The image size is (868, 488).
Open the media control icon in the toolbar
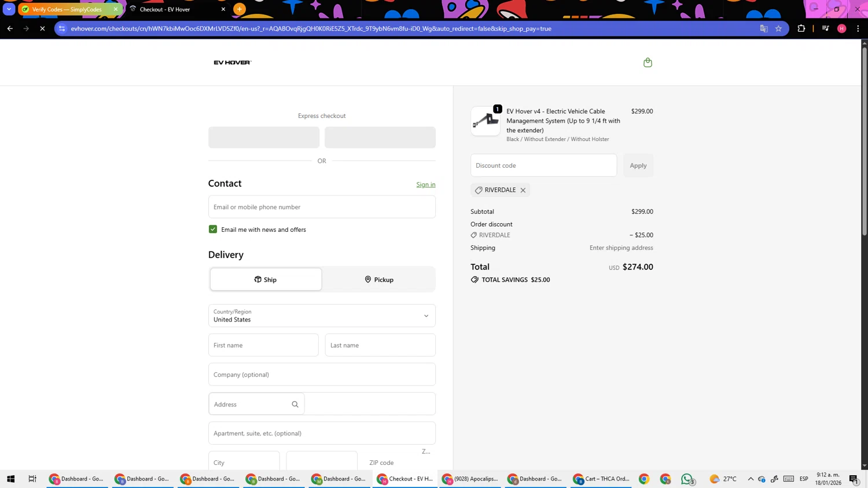pyautogui.click(x=826, y=28)
